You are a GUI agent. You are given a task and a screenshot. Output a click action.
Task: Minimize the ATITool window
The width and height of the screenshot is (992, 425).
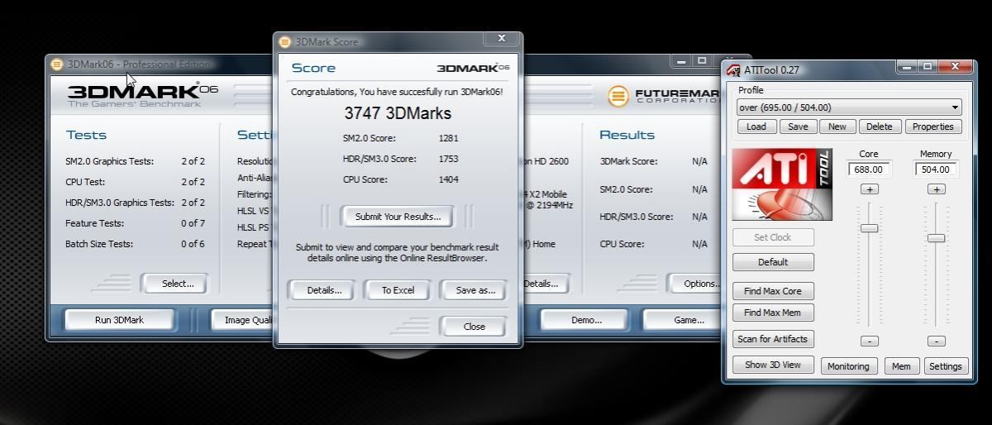907,66
